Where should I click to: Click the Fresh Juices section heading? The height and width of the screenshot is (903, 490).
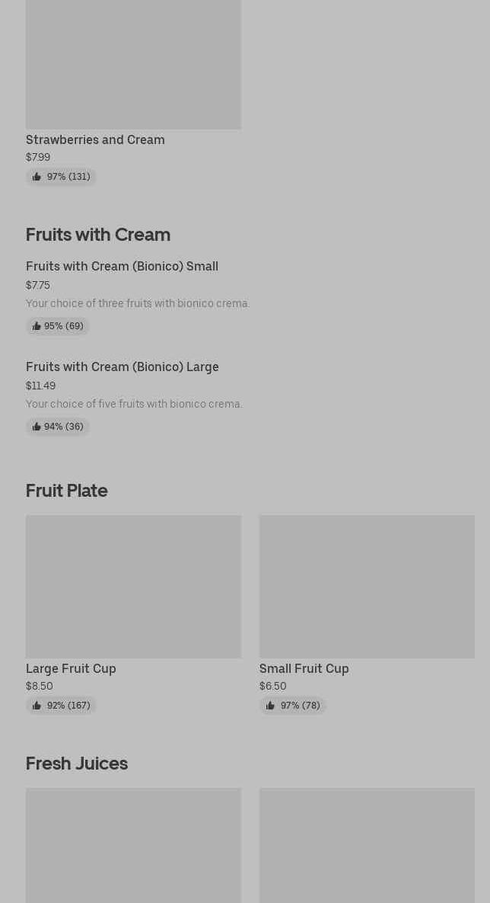pyautogui.click(x=77, y=763)
